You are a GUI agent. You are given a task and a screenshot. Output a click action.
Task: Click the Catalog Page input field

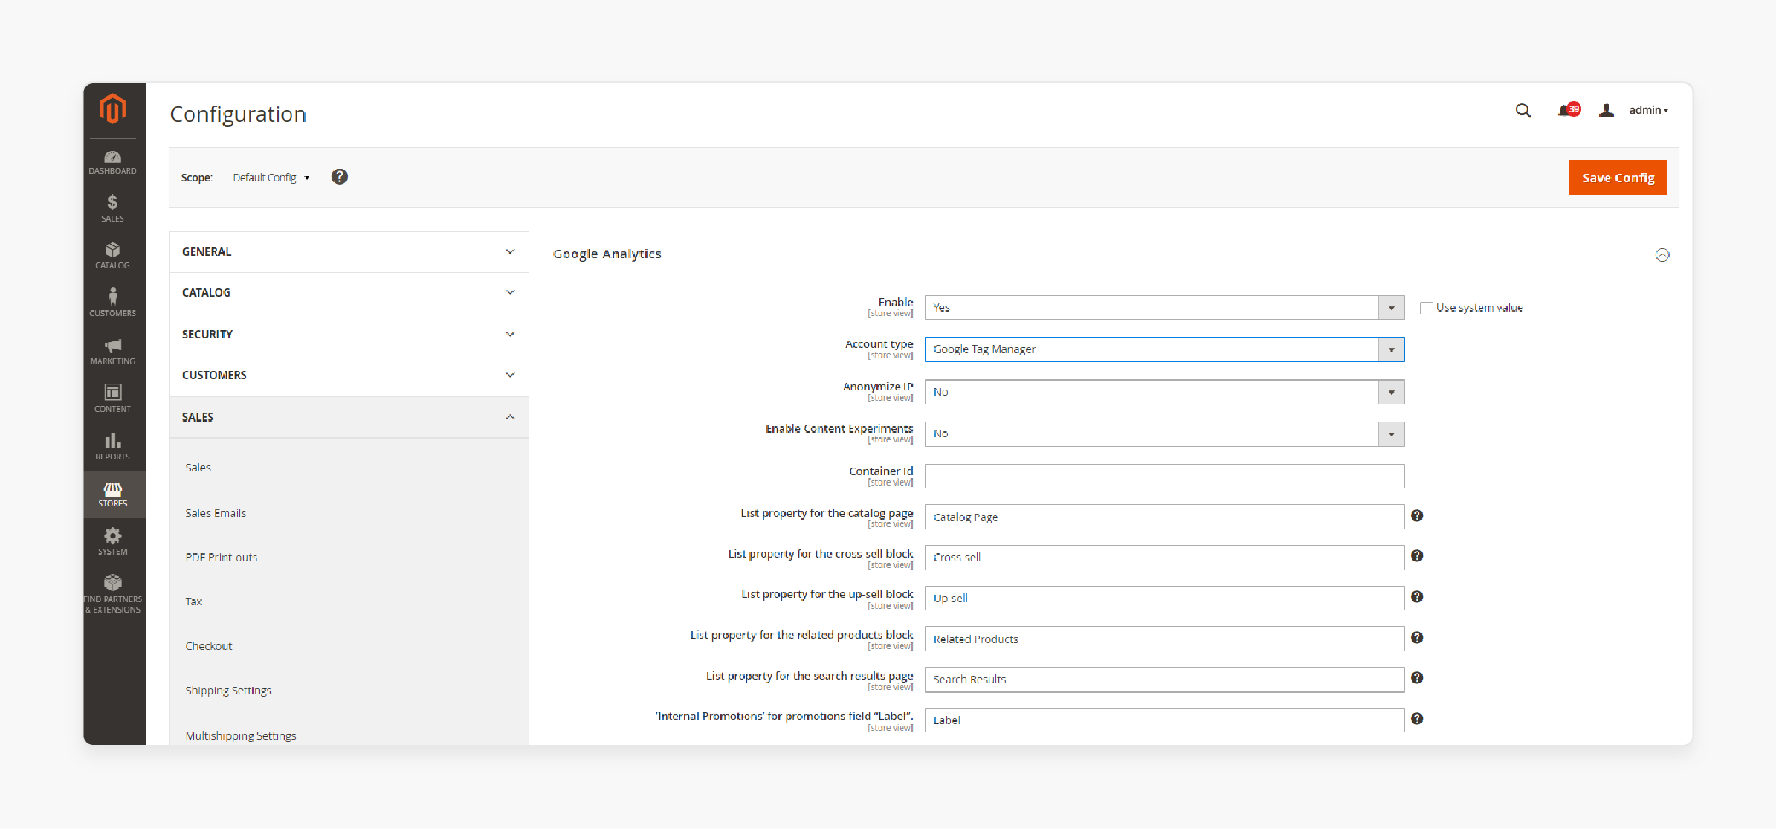click(1164, 517)
